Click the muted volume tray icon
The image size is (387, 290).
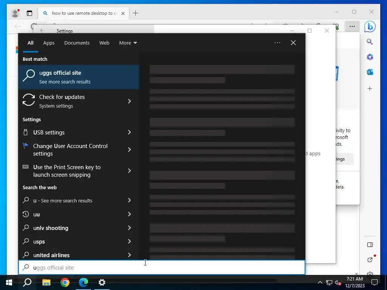click(338, 282)
